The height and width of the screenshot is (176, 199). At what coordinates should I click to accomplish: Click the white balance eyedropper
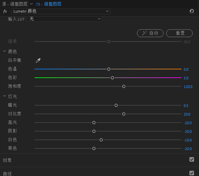38,60
